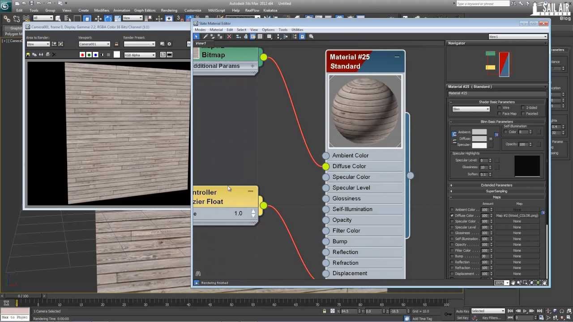Expand the Extended Parameters rollout
The height and width of the screenshot is (322, 573).
tap(496, 185)
